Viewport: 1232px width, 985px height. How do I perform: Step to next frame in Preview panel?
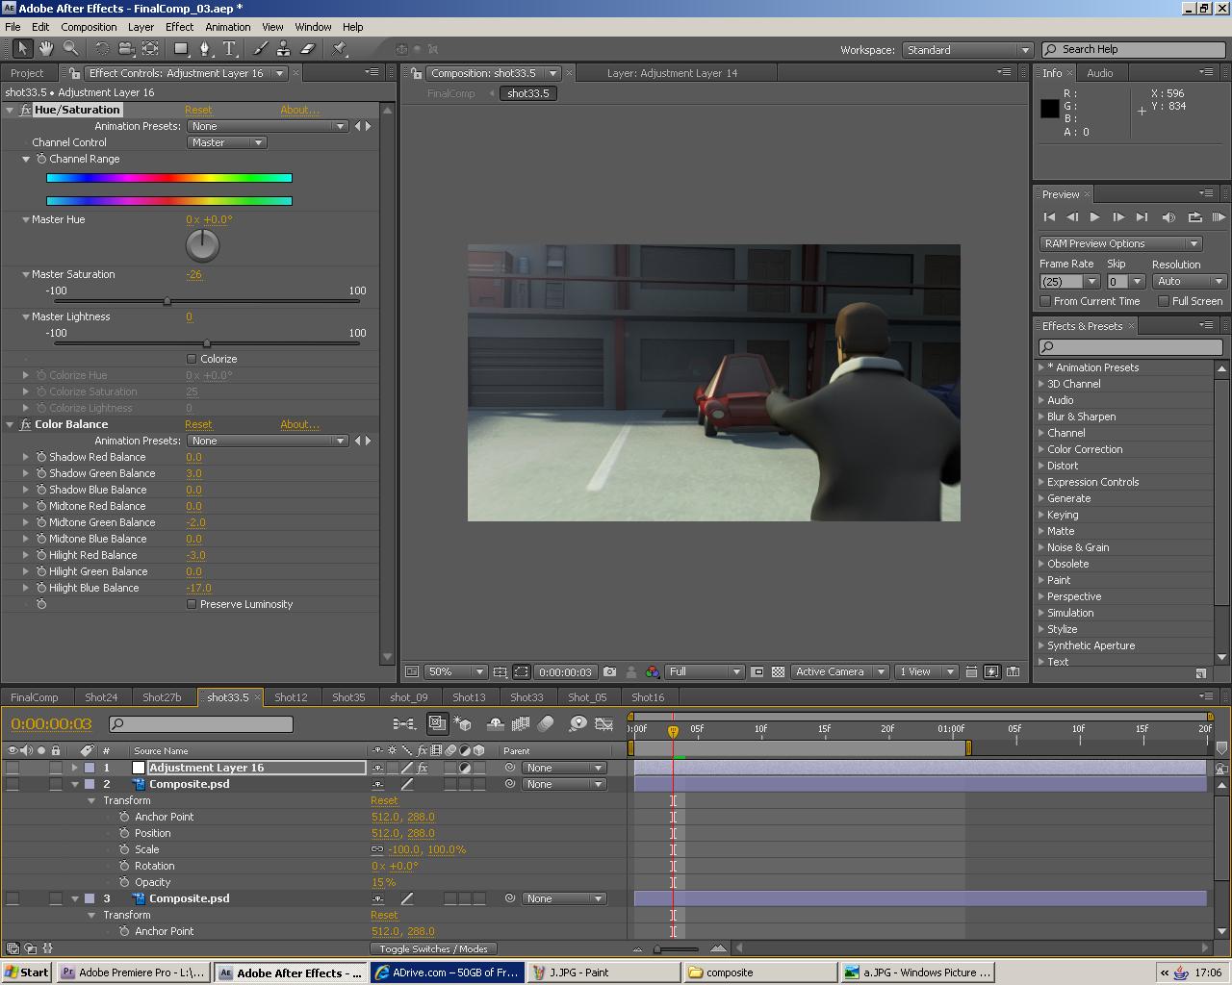(1118, 217)
